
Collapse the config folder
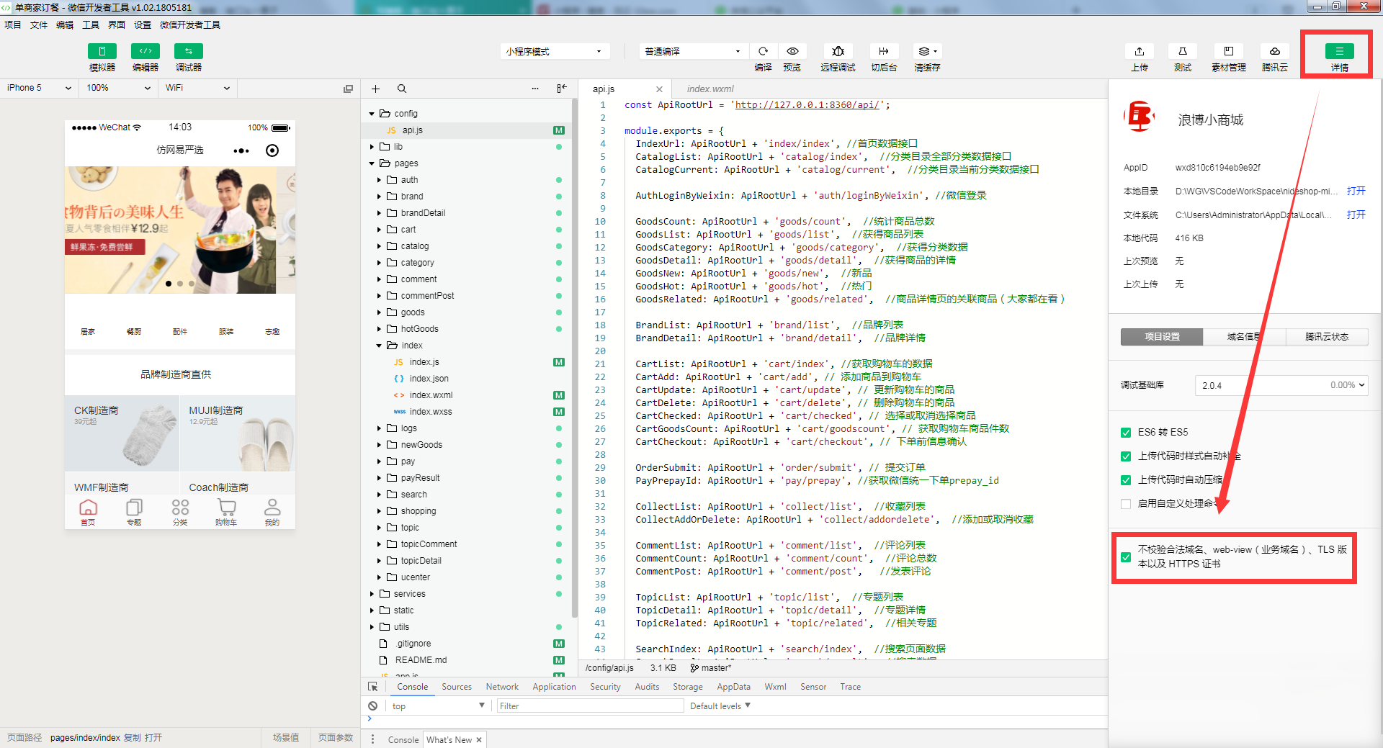372,114
